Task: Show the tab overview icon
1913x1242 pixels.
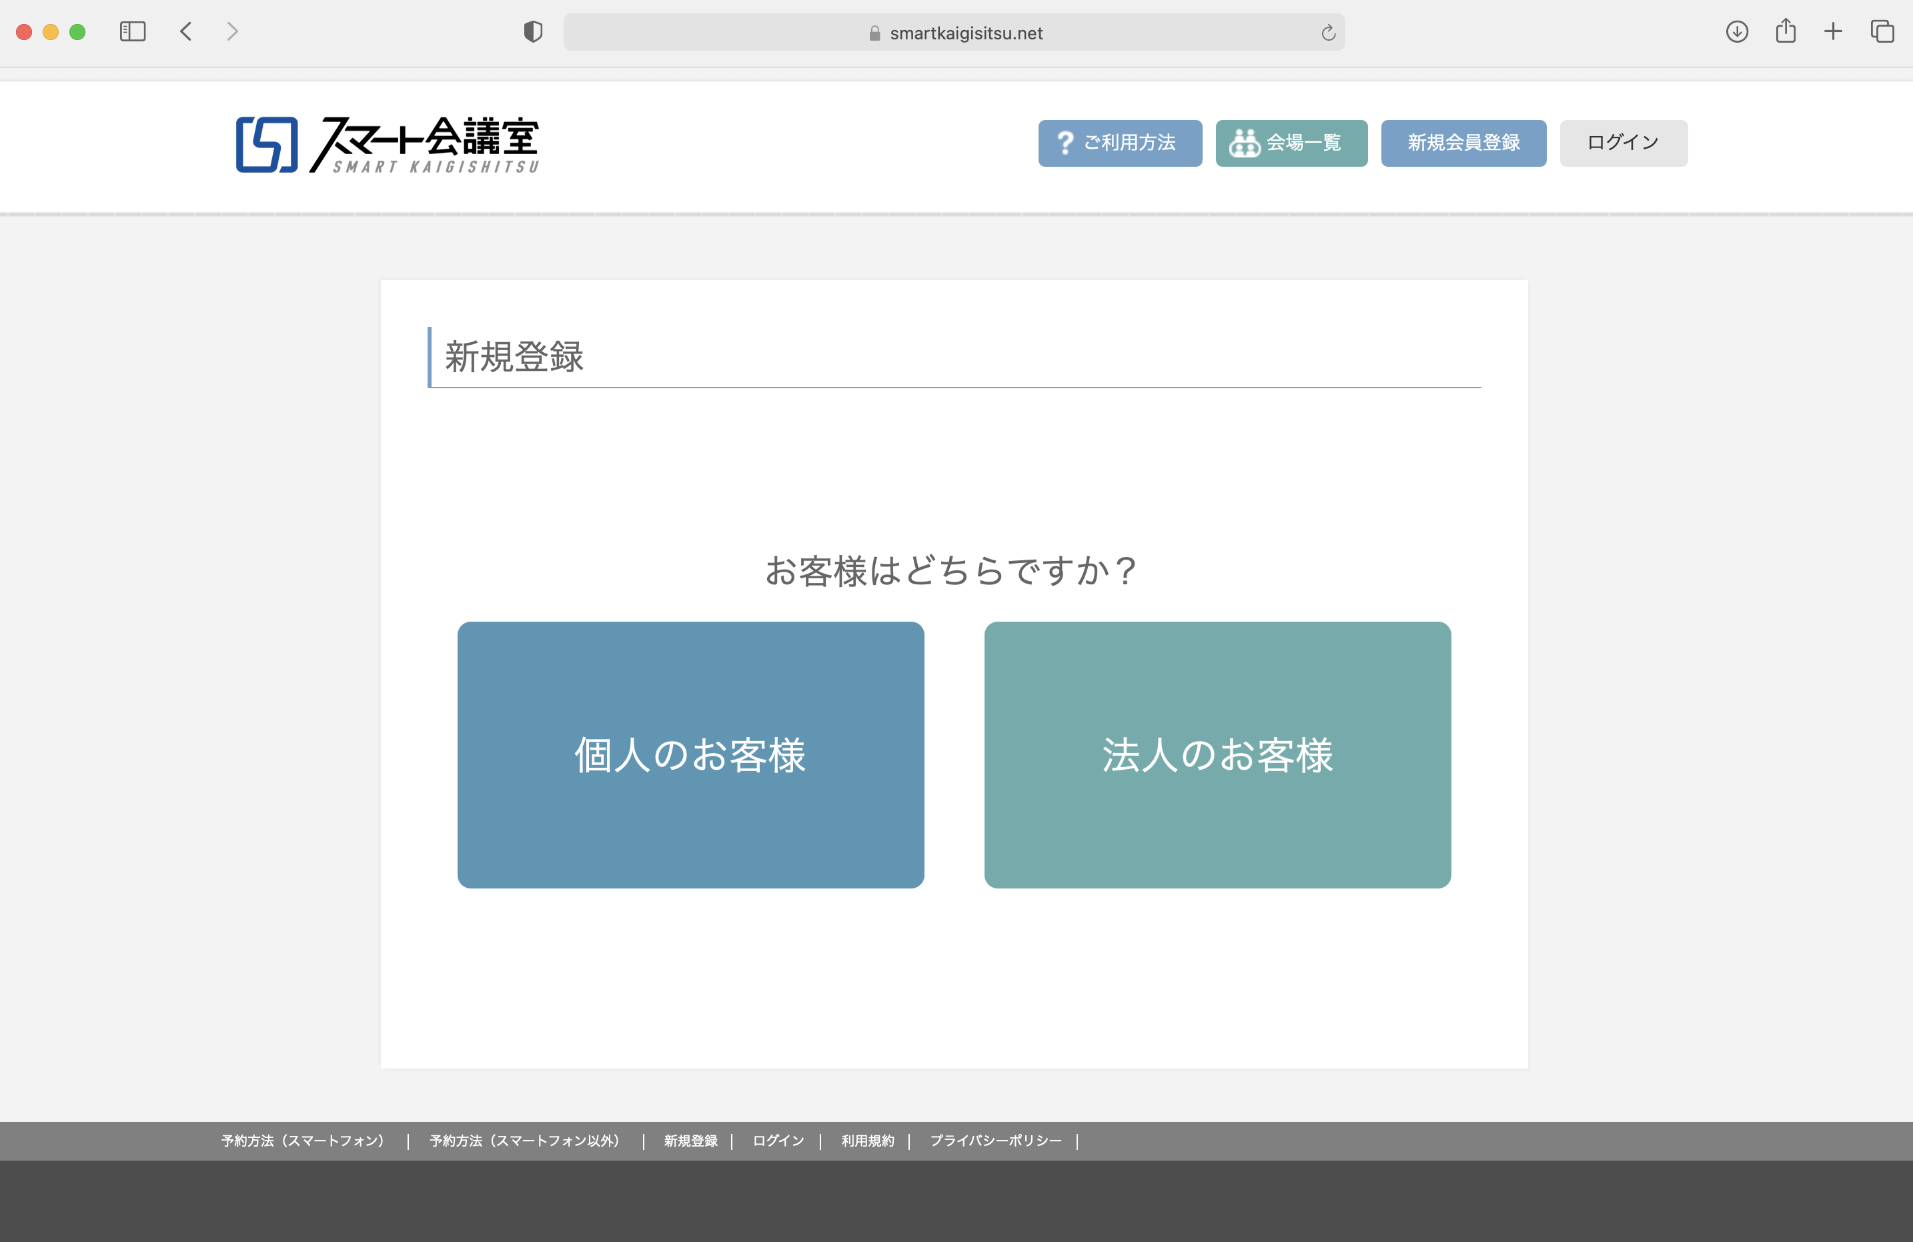Action: click(1882, 31)
